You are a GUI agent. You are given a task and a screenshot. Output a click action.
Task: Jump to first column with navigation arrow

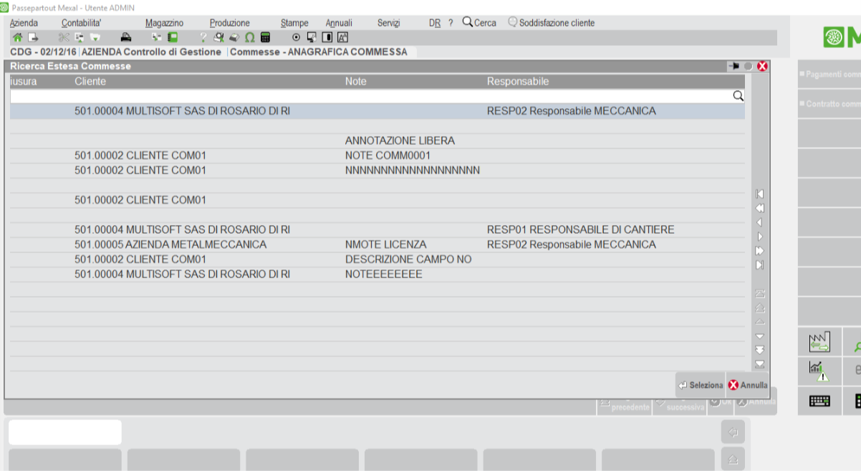[x=760, y=194]
